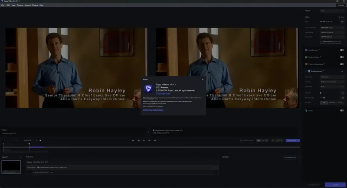This screenshot has width=347, height=188.
Task: Jump to the first frame
Action: [x=133, y=140]
